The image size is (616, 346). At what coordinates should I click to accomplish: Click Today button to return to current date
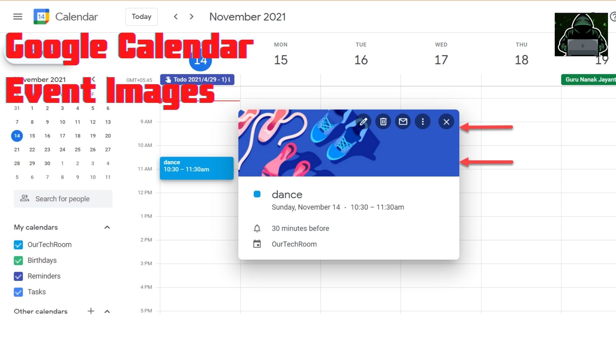[141, 17]
